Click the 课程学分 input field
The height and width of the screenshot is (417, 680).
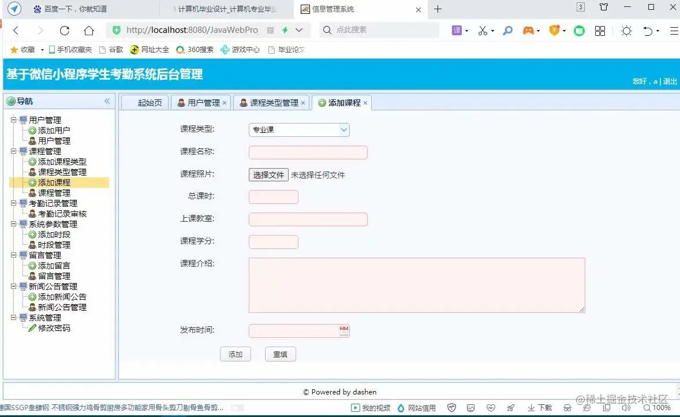tap(273, 241)
